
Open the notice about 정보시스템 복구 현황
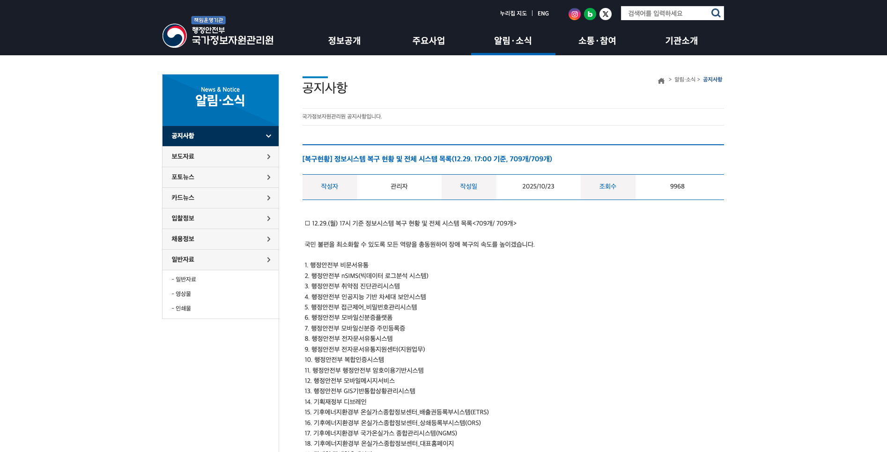[426, 159]
